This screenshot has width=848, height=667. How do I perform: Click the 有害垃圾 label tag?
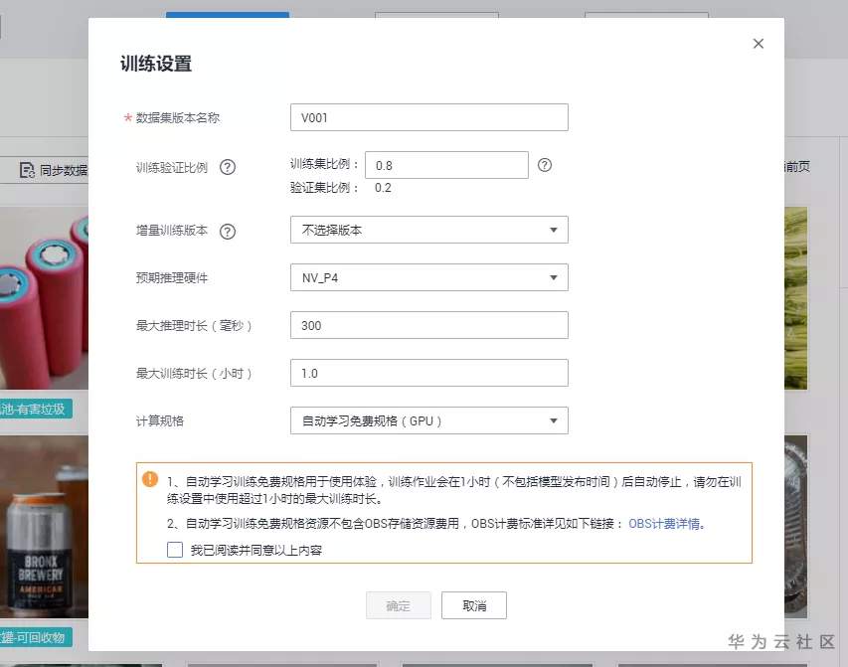[x=36, y=409]
